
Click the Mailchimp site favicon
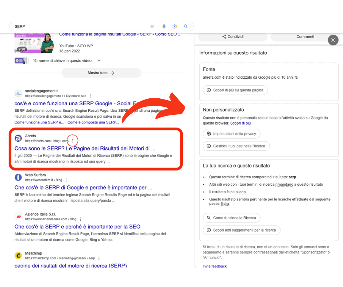[x=18, y=256]
